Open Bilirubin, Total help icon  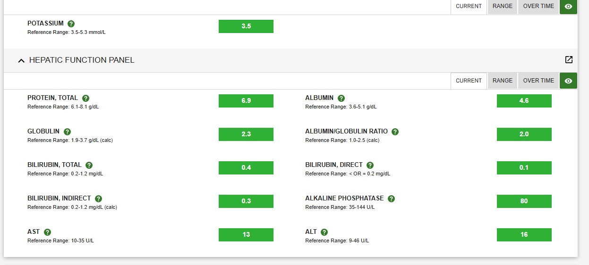click(x=89, y=165)
